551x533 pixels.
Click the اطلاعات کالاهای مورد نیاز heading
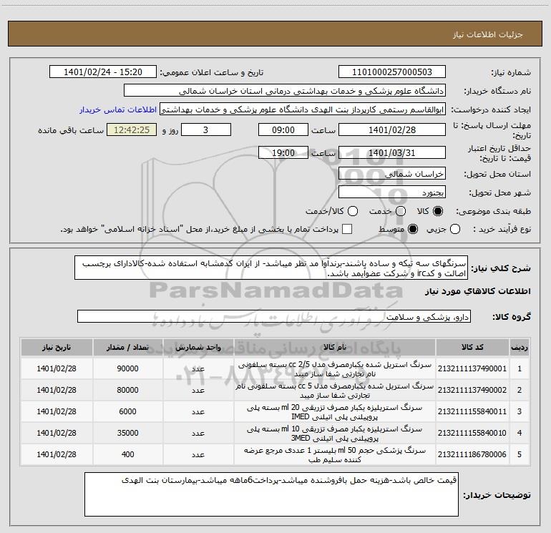click(x=477, y=291)
